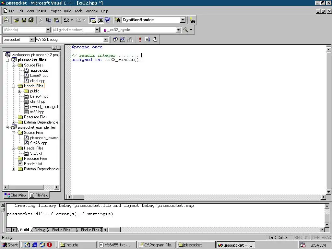
Task: Collapse the pisssocket files project node
Action: click(x=7, y=60)
